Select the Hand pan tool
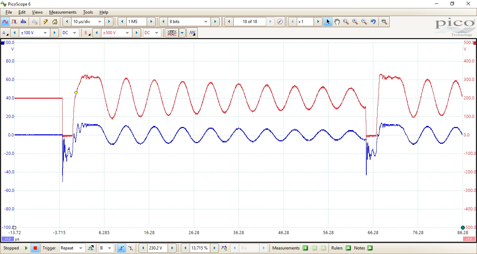 point(337,22)
